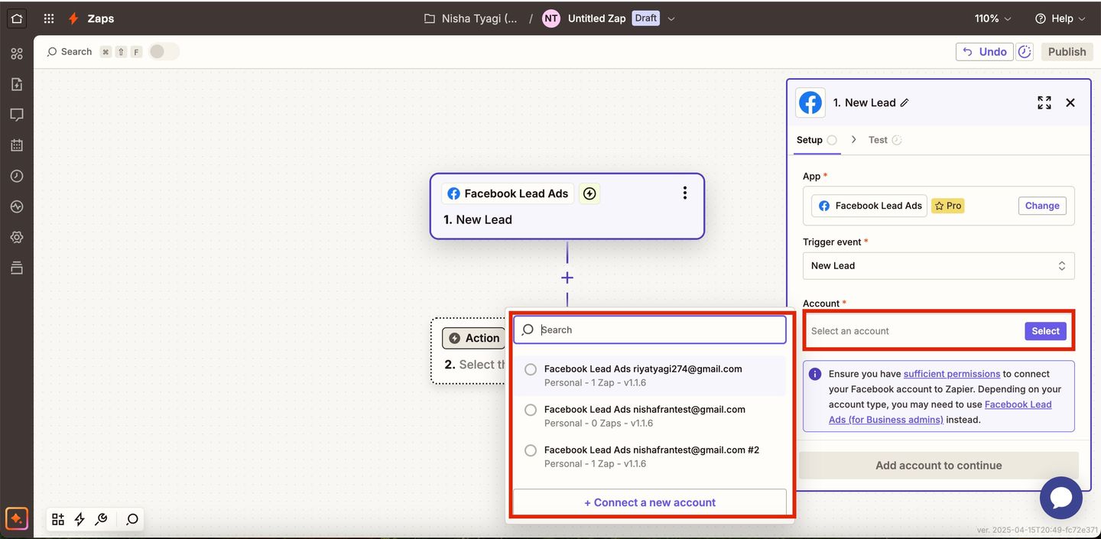Select nishafrantest@gmail.com 0 Zaps account radio

tap(531, 410)
